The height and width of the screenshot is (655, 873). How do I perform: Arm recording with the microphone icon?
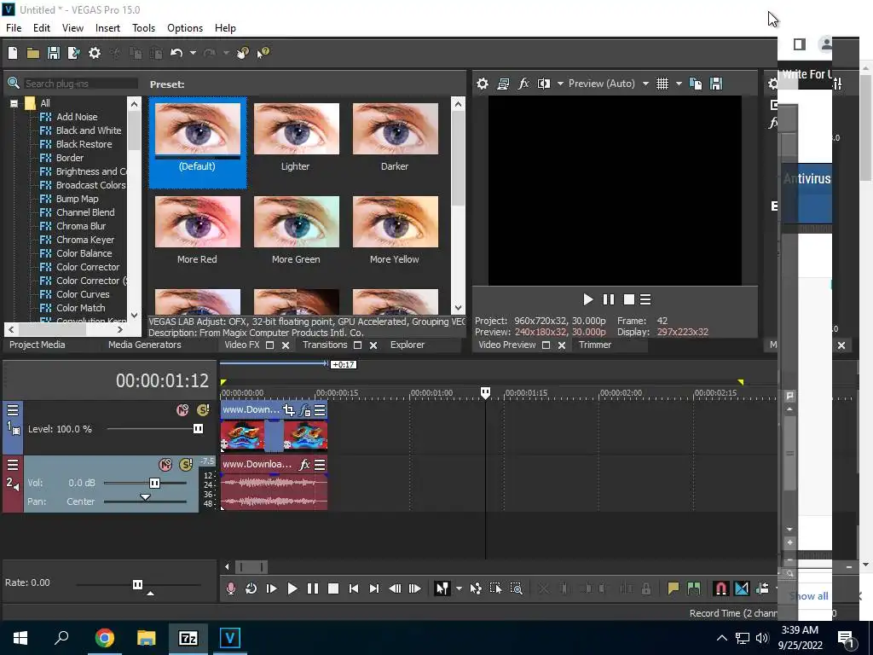tap(230, 588)
